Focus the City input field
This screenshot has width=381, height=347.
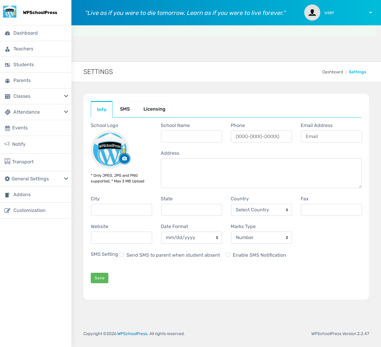pos(121,210)
